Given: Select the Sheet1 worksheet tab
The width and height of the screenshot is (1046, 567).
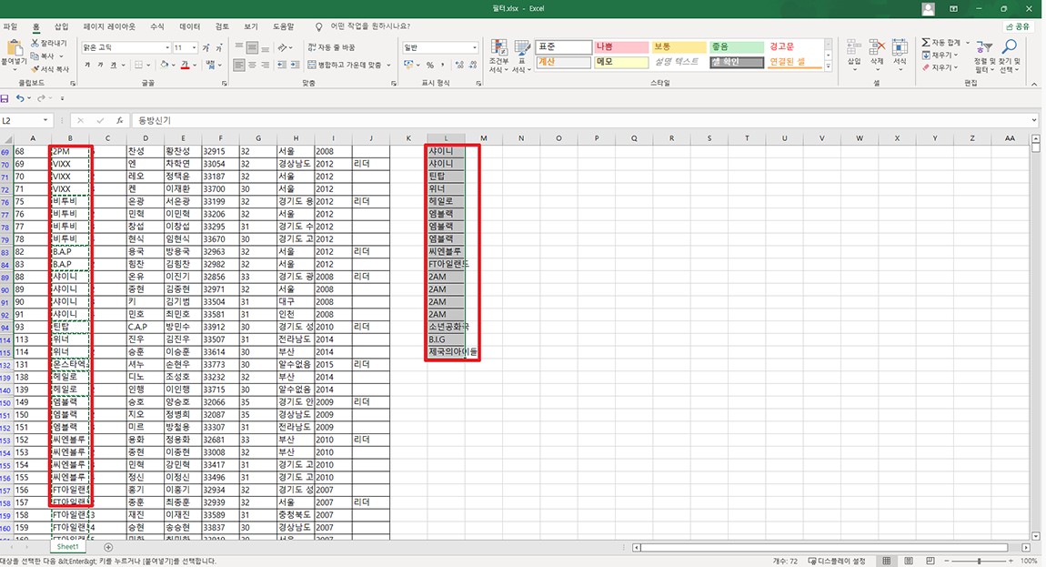Looking at the screenshot, I should [67, 547].
